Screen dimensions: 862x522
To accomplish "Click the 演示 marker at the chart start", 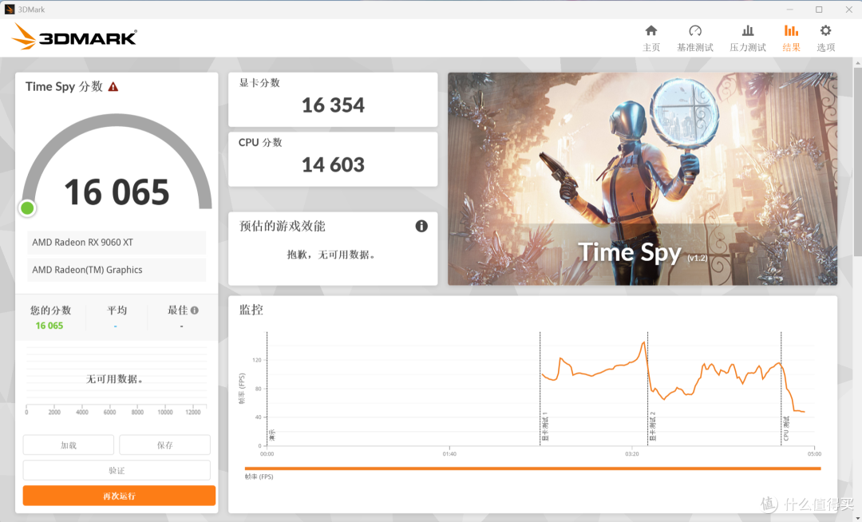I will tap(271, 435).
